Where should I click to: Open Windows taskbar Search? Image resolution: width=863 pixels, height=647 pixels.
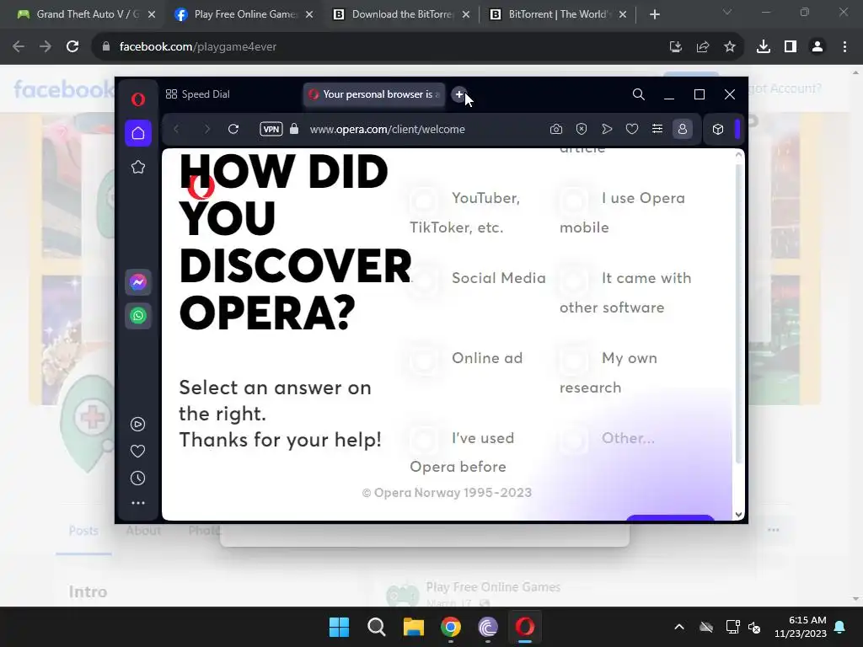[x=377, y=627]
